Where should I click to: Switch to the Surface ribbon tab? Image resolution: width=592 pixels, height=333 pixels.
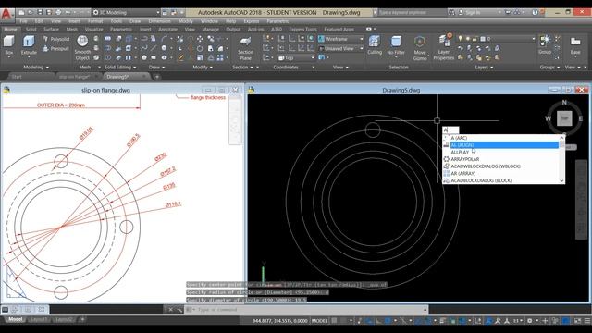coord(51,29)
